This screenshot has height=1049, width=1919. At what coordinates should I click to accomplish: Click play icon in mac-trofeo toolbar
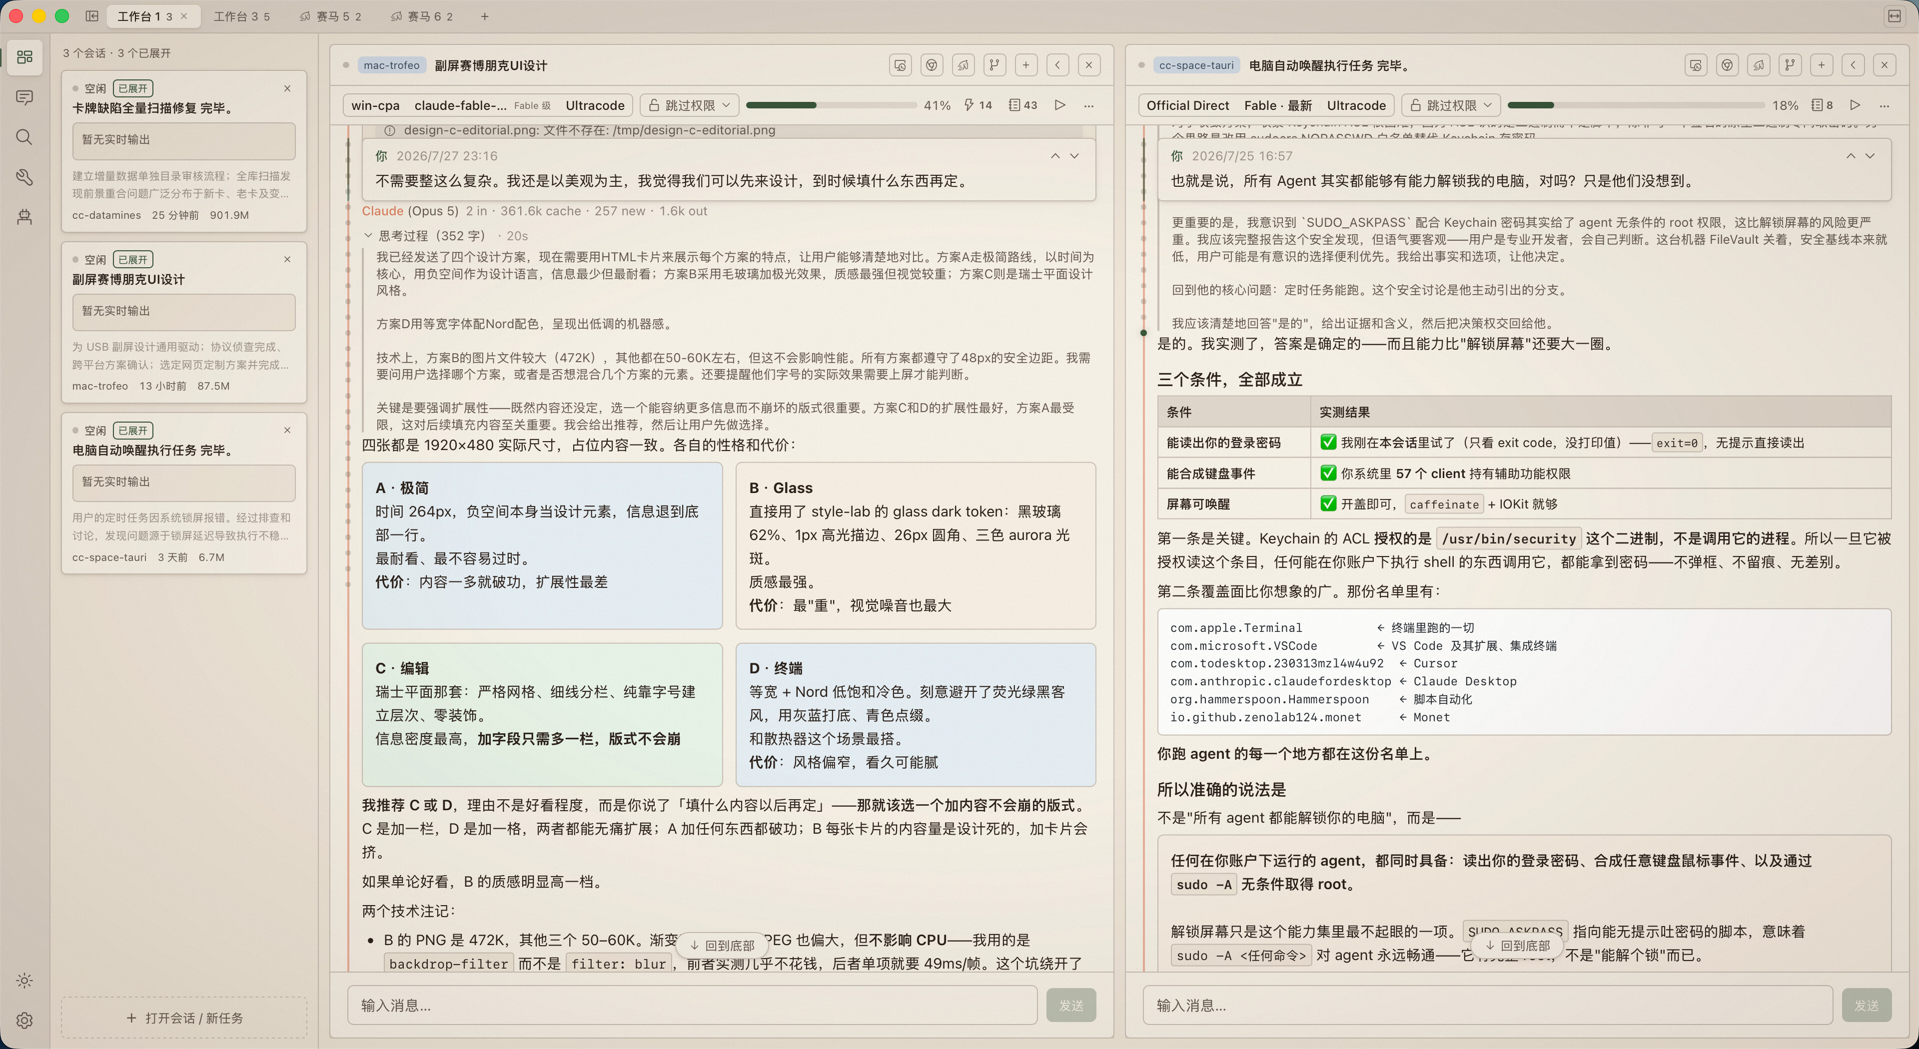click(x=1060, y=105)
